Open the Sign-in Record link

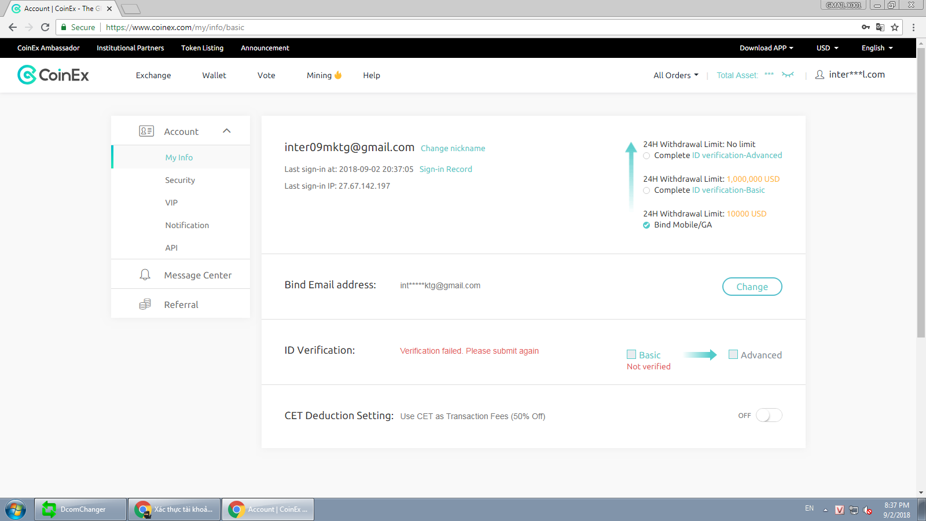pyautogui.click(x=446, y=169)
